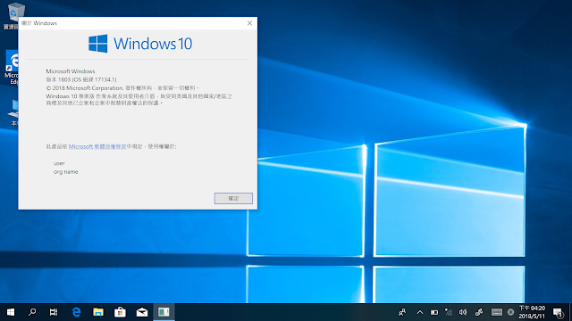The height and width of the screenshot is (321, 572).
Task: Click Show Desktop strip at taskbar end
Action: [x=570, y=312]
